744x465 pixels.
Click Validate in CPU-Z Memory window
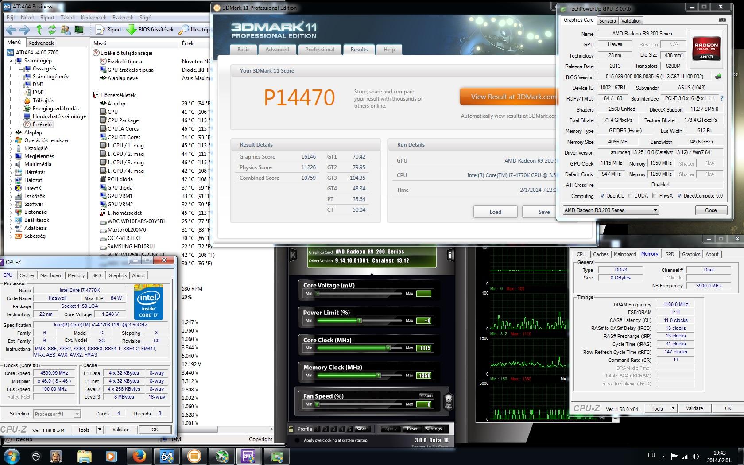(x=694, y=408)
